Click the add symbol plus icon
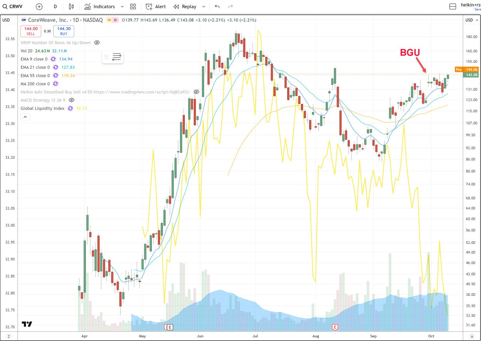 pyautogui.click(x=39, y=7)
